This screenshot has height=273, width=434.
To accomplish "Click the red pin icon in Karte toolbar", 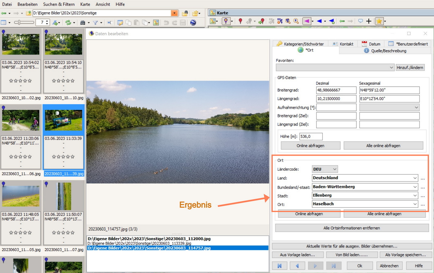I will click(240, 21).
